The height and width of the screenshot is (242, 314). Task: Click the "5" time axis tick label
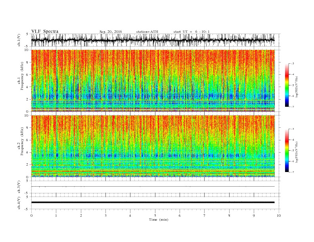(155, 216)
